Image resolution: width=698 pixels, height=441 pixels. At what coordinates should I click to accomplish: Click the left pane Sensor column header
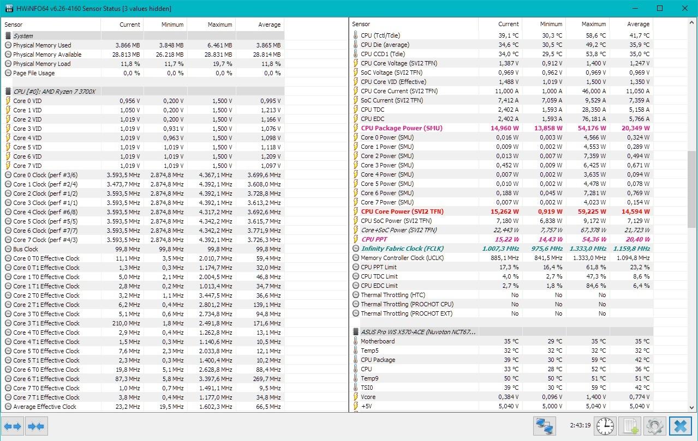pyautogui.click(x=51, y=25)
